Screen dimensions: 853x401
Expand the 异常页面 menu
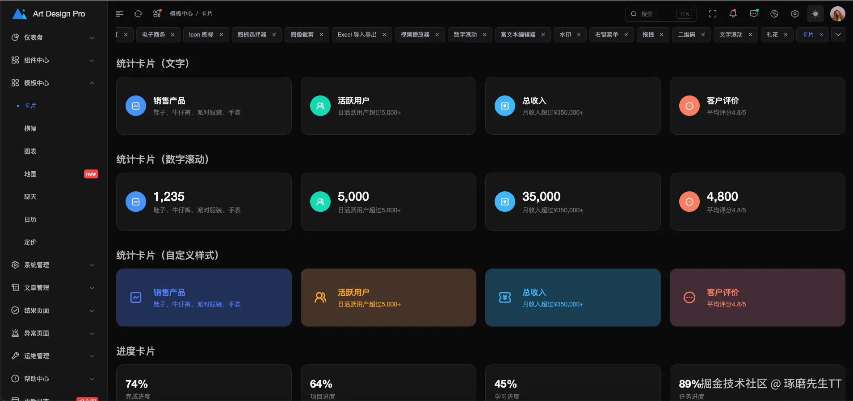point(54,333)
